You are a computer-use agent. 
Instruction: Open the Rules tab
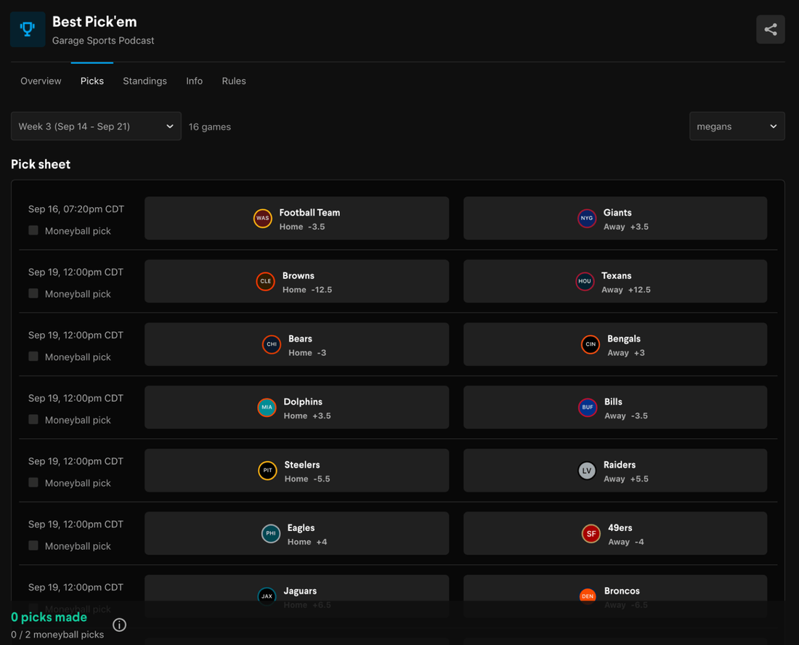pyautogui.click(x=234, y=81)
